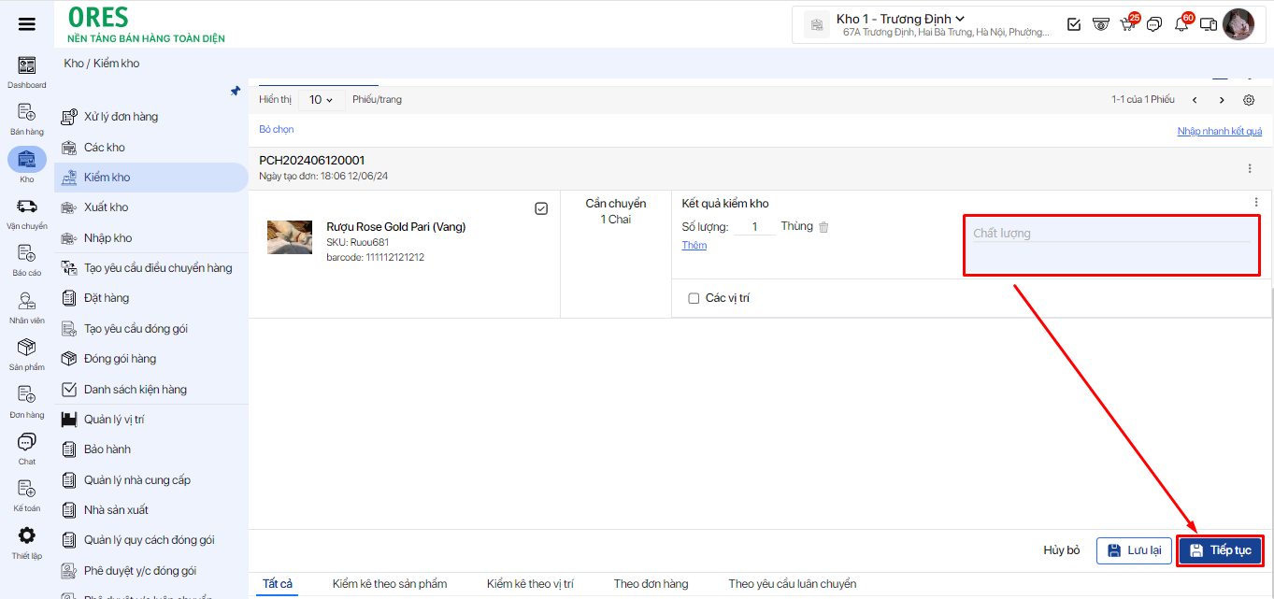Click the Tiếp tục button
This screenshot has width=1274, height=599.
point(1220,550)
